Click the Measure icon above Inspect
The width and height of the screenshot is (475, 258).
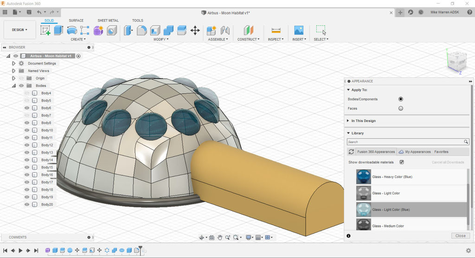click(276, 31)
